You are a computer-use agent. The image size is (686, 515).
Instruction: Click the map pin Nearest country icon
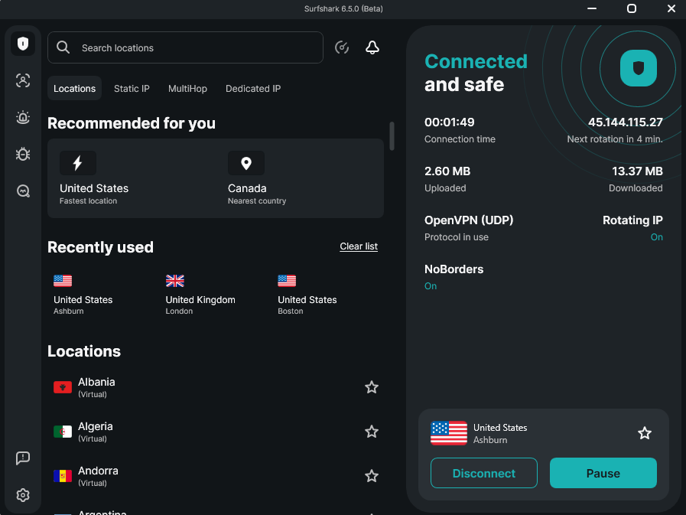pyautogui.click(x=246, y=163)
